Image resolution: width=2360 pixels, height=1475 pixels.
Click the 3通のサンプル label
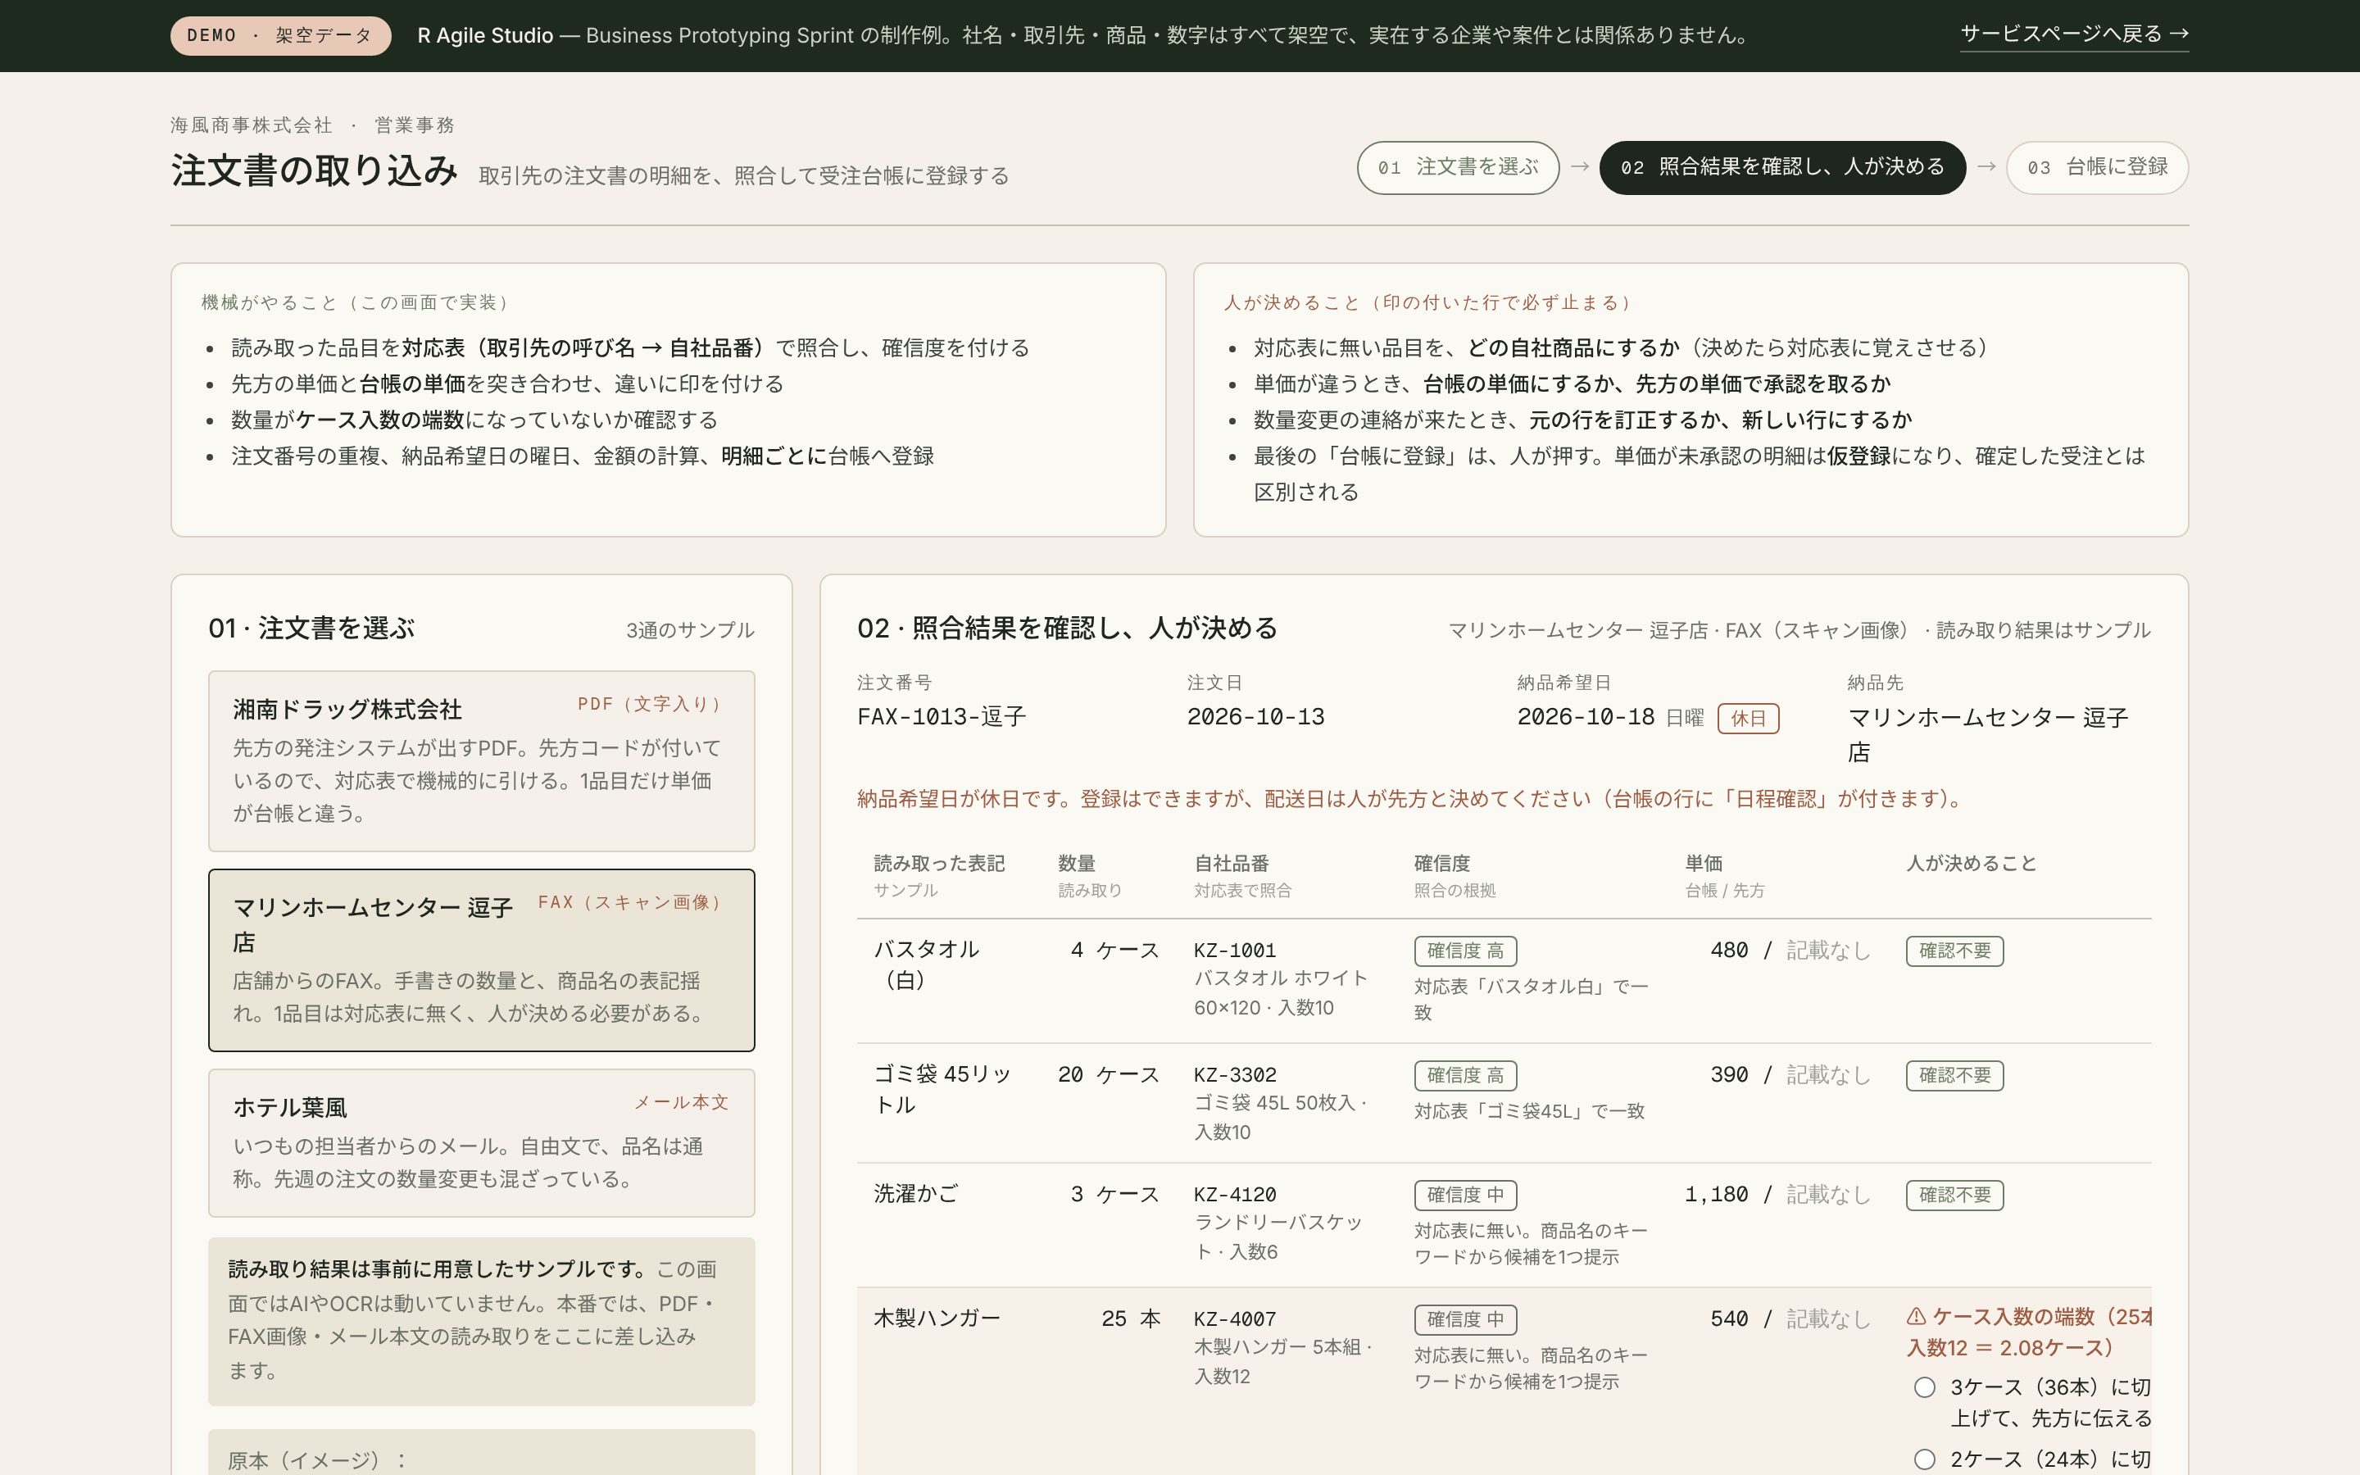(x=691, y=630)
